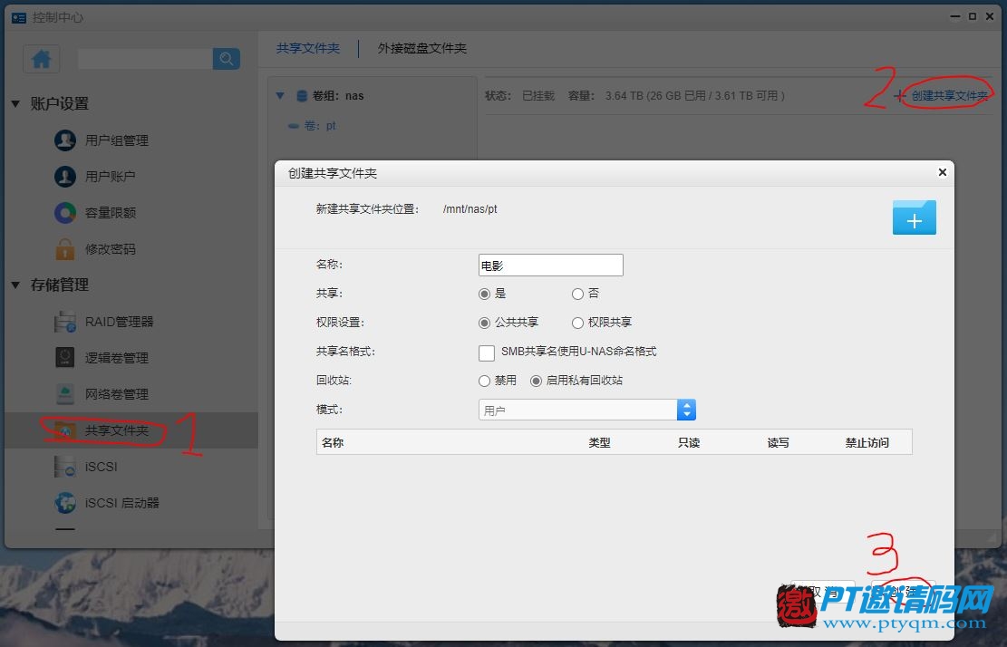Click the iSCSI icon in sidebar
This screenshot has width=1007, height=647.
point(65,467)
